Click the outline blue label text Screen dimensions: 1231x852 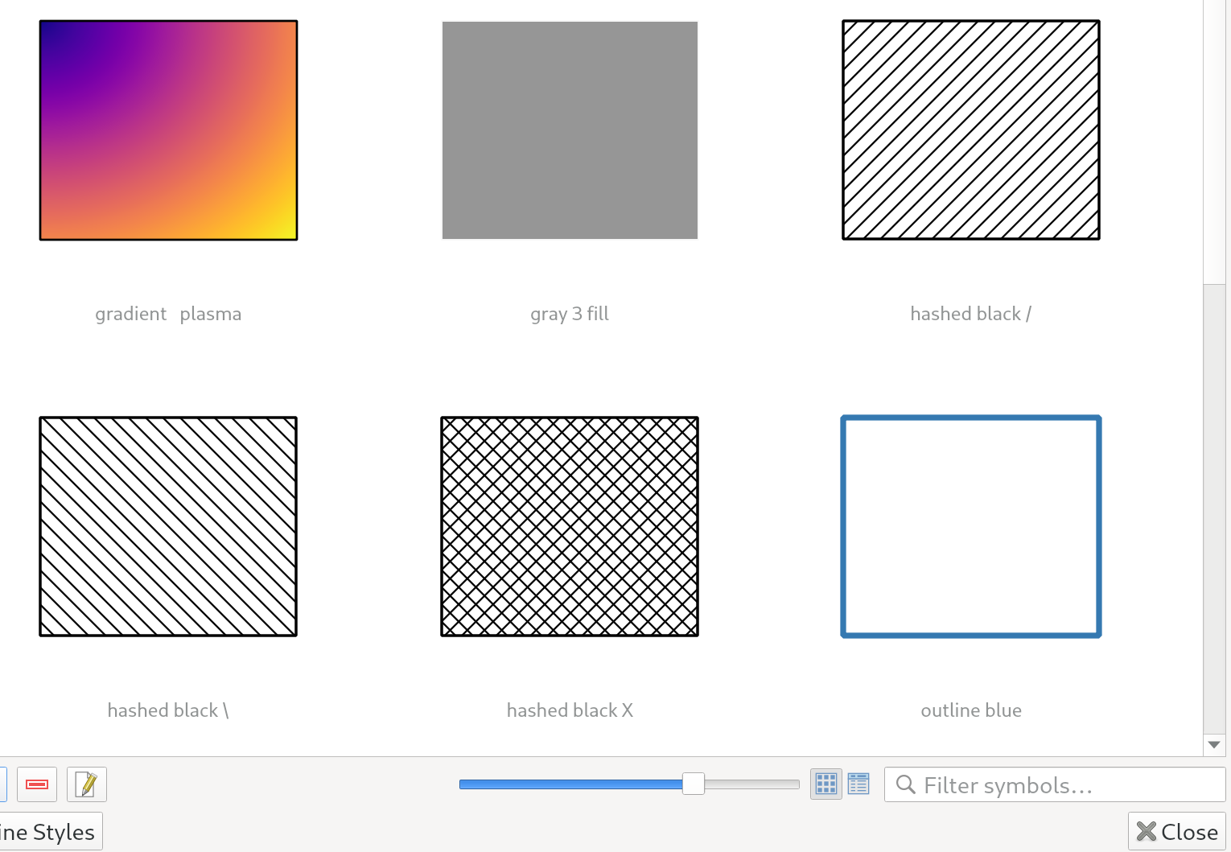click(x=970, y=710)
